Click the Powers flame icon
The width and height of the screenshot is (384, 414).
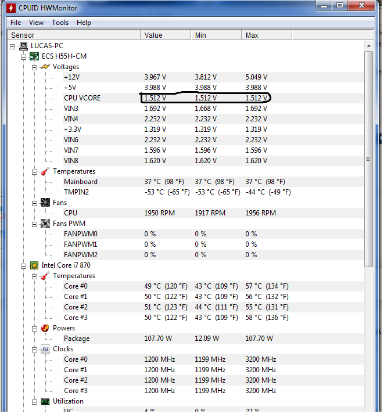point(45,328)
